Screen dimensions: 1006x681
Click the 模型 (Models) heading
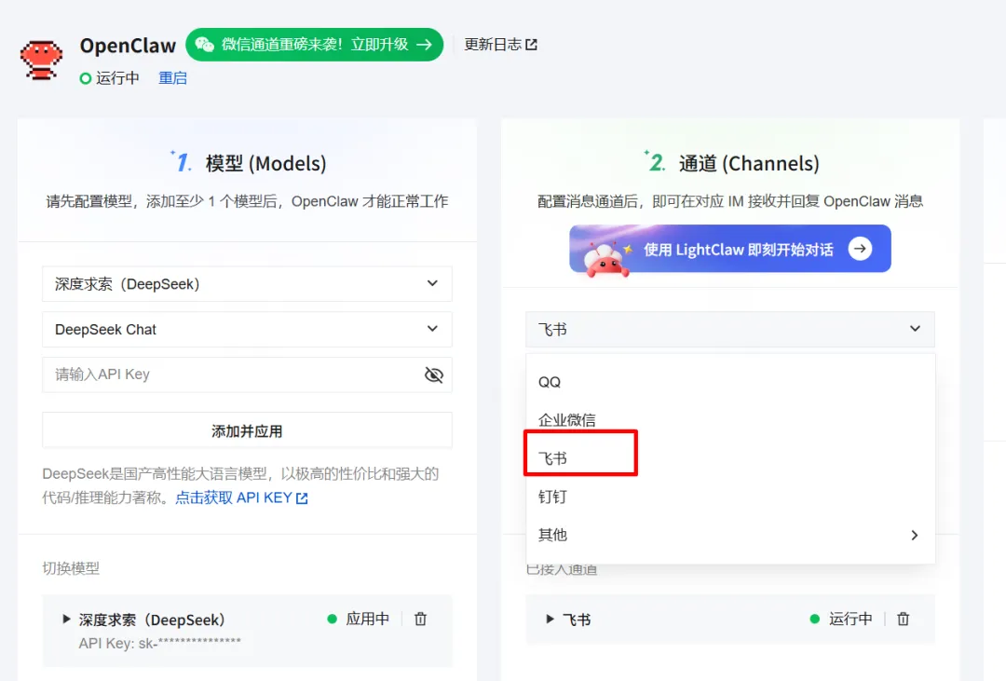265,164
